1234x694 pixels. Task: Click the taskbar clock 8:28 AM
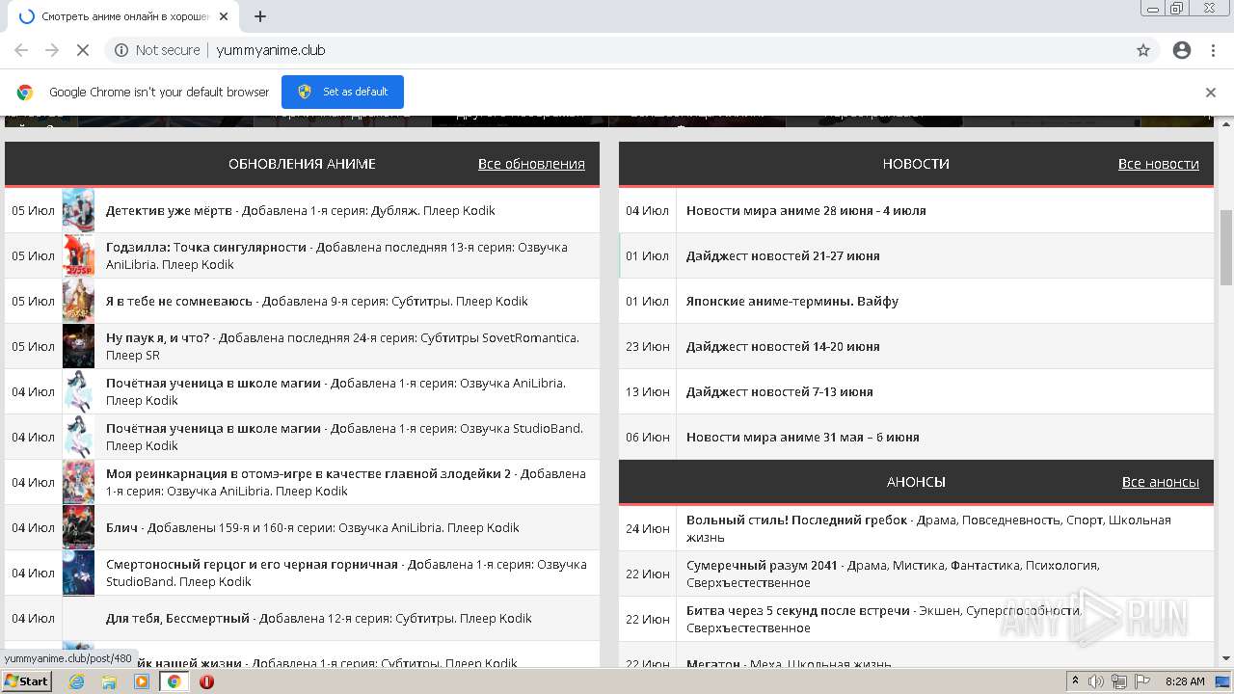[x=1185, y=681]
